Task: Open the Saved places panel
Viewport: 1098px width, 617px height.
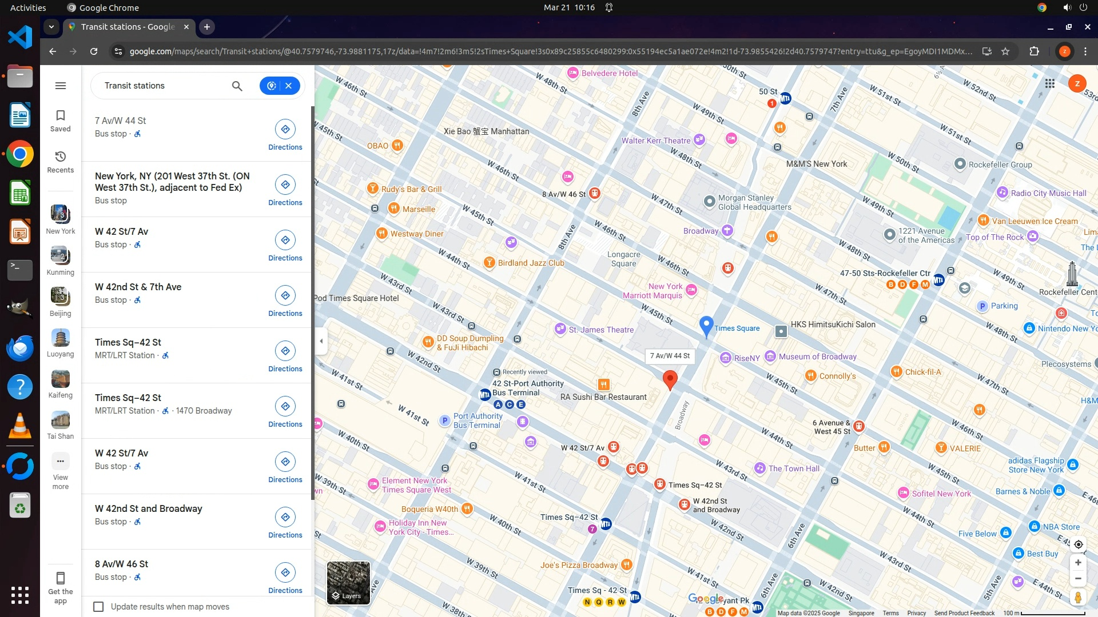Action: tap(60, 121)
